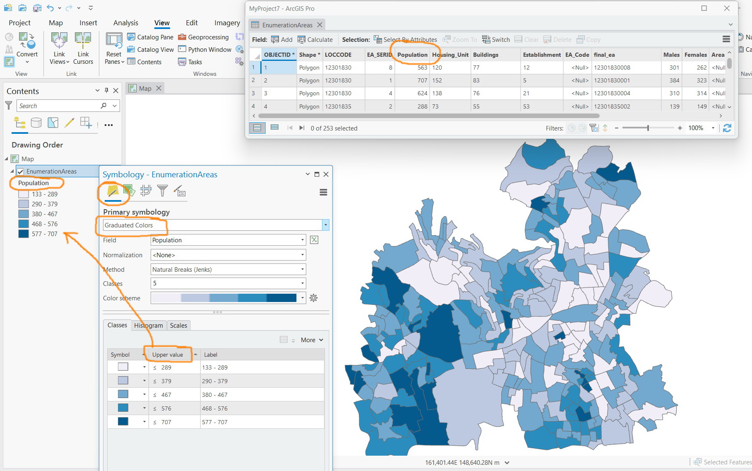
Task: Close the Map view tab
Action: pyautogui.click(x=159, y=88)
